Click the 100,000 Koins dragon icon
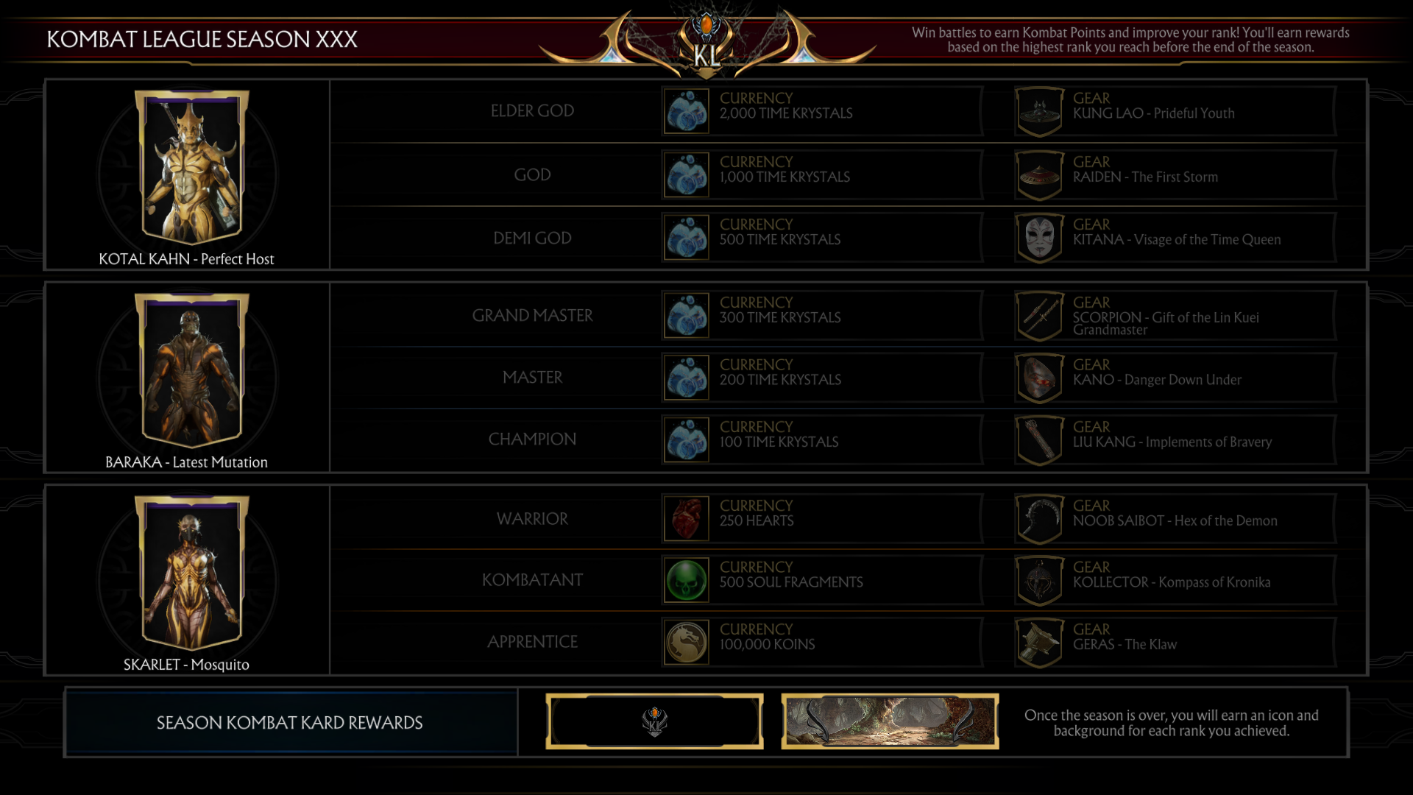 (x=687, y=642)
